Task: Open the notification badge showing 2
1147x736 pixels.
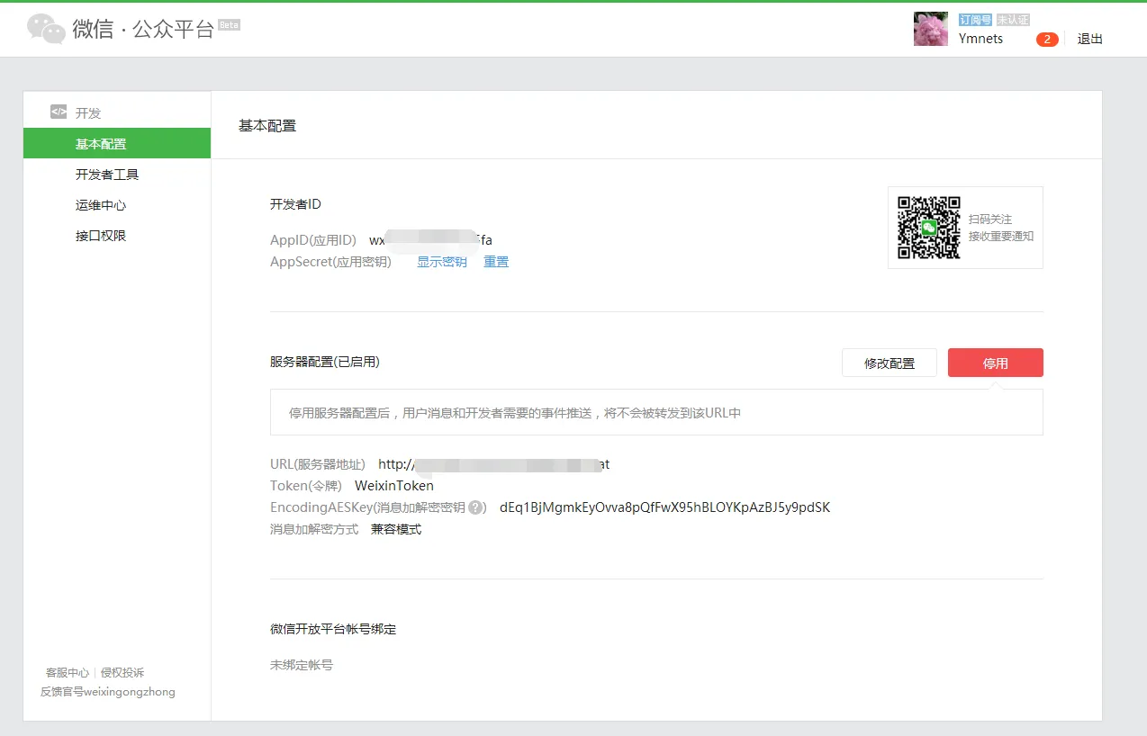Action: click(x=1047, y=39)
